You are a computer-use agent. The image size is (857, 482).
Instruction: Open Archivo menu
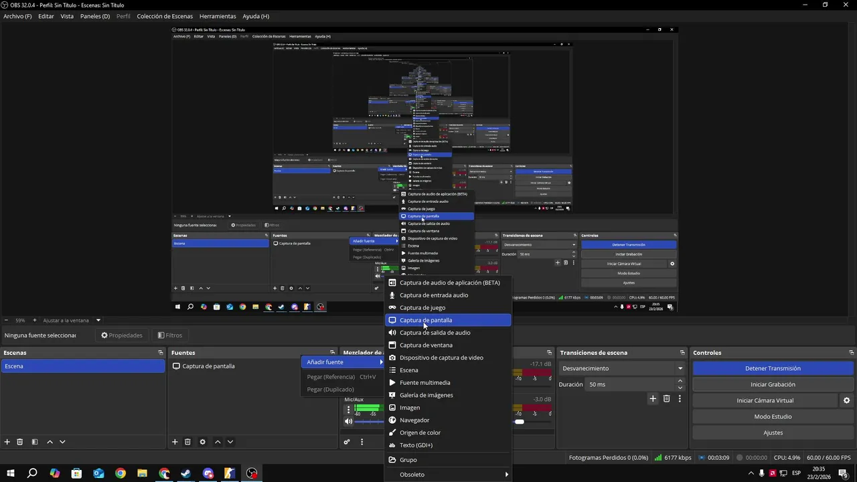pyautogui.click(x=17, y=16)
